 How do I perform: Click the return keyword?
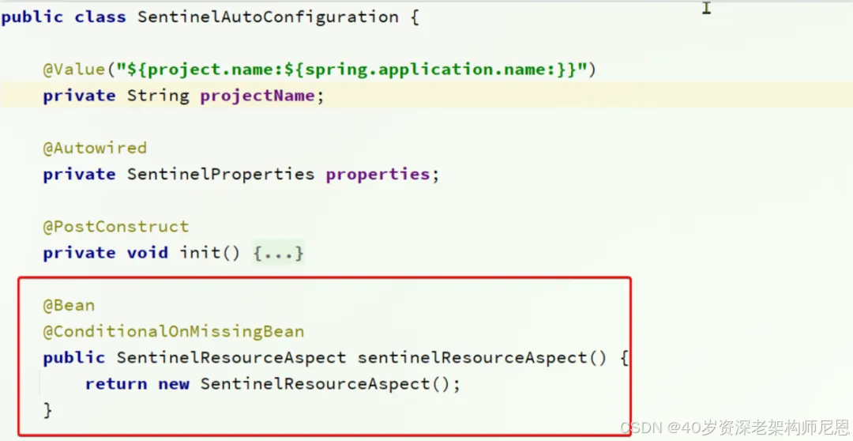pos(116,384)
